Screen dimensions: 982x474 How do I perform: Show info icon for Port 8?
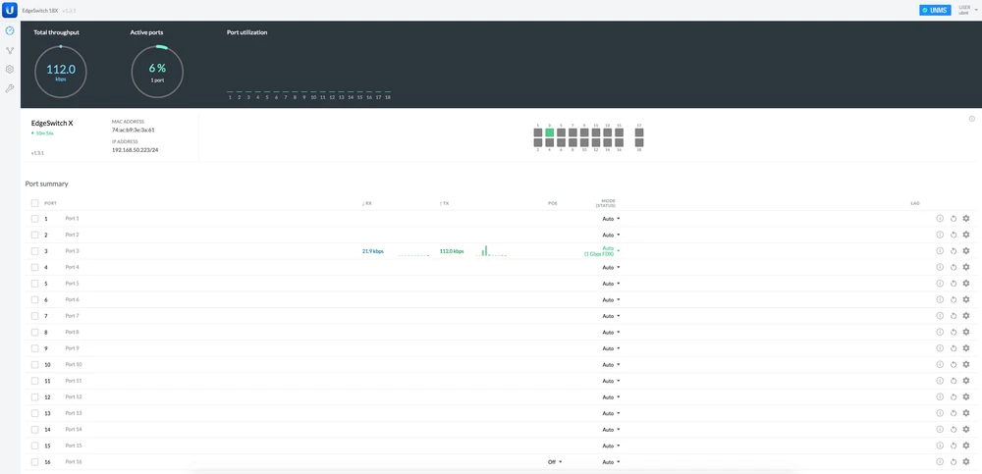pyautogui.click(x=939, y=332)
